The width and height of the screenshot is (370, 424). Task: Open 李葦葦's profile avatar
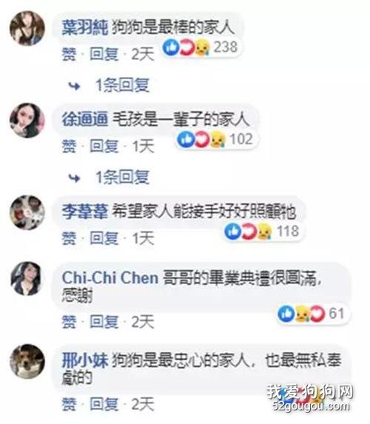click(x=27, y=212)
